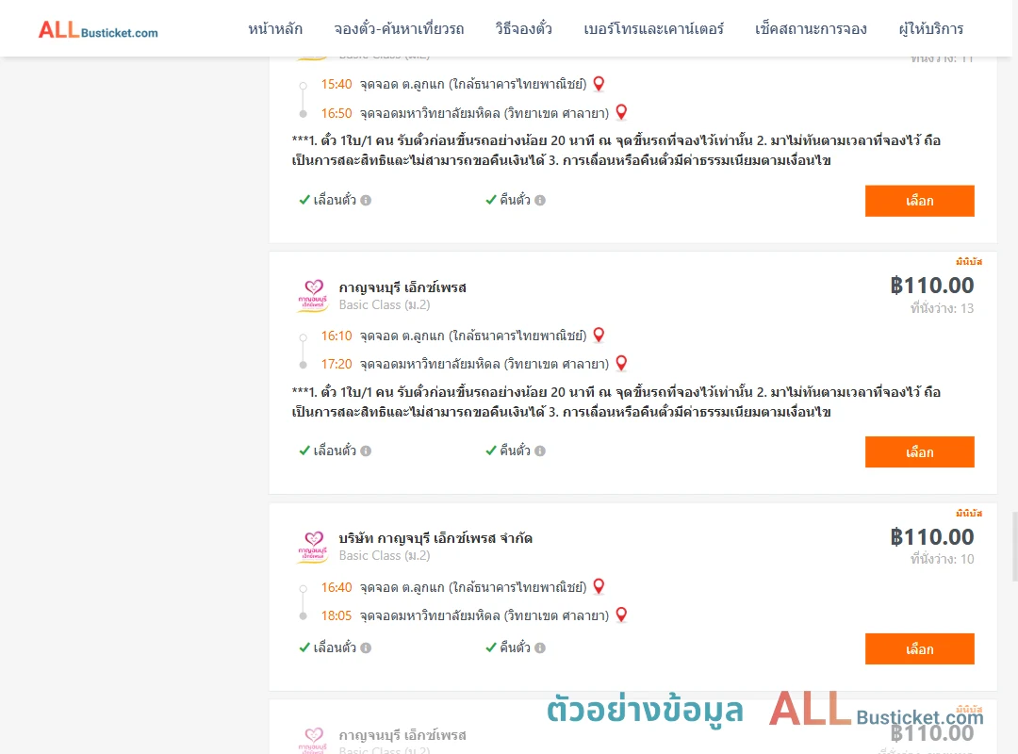Click departure time 15:40
The image size is (1018, 754).
337,84
